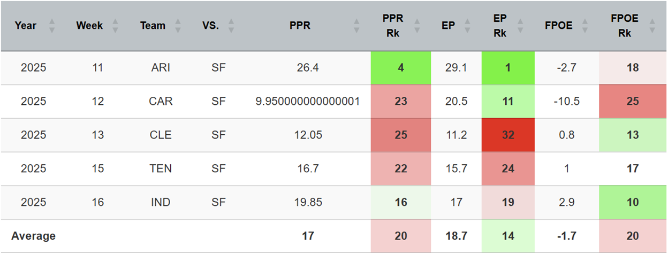Image resolution: width=668 pixels, height=253 pixels.
Task: Select the dark red EP Rk 32 cell
Action: [508, 135]
